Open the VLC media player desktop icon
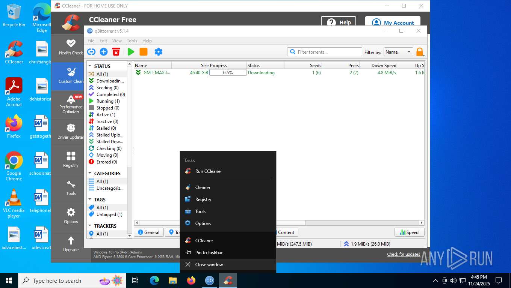Viewport: 511px width, 288px height. click(14, 203)
